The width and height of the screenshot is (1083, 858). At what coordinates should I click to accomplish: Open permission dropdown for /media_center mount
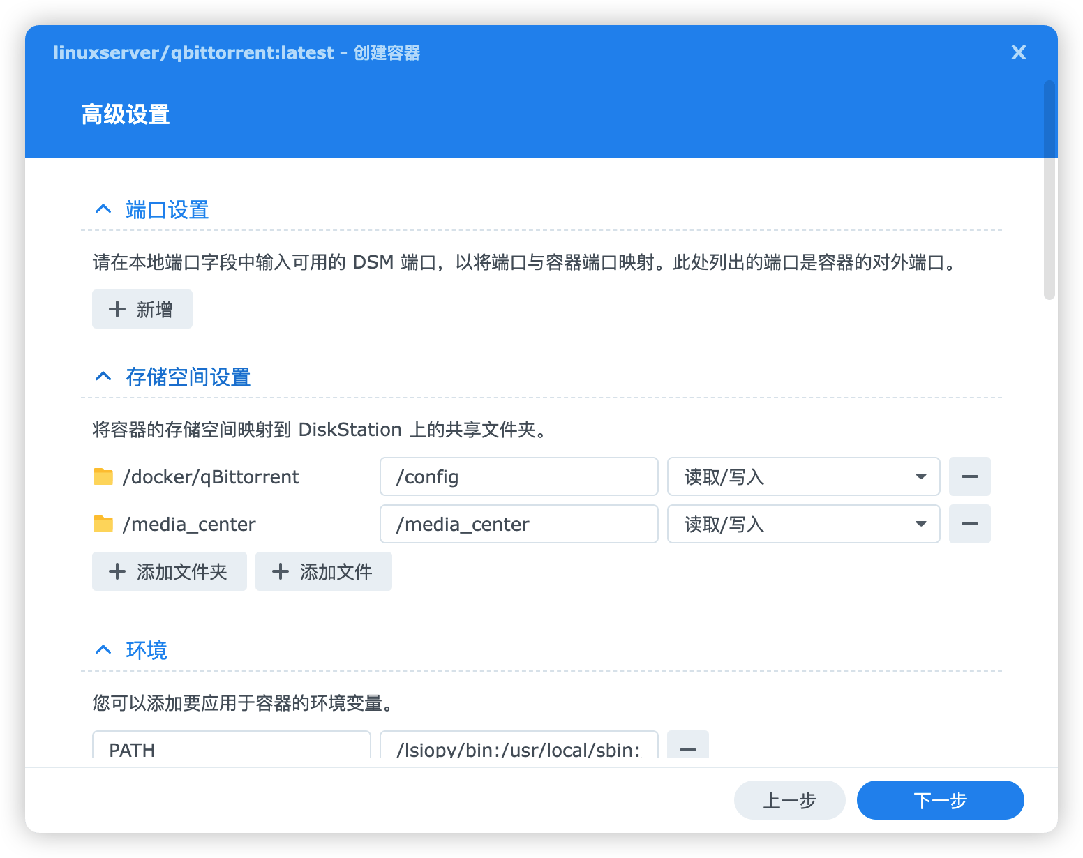[x=803, y=524]
